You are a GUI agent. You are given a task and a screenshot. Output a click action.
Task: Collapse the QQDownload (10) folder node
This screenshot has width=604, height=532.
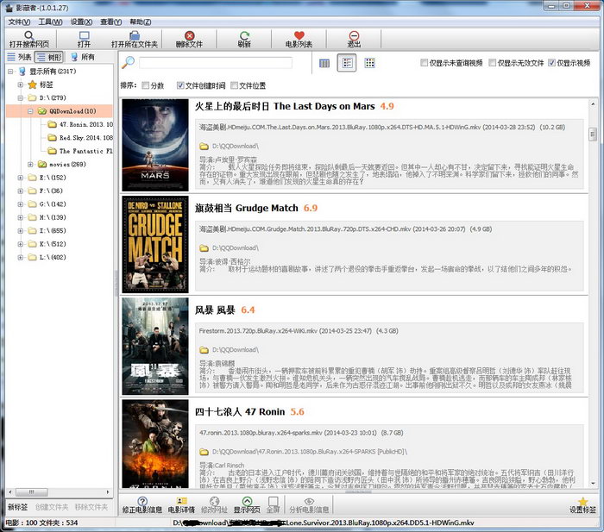point(31,111)
